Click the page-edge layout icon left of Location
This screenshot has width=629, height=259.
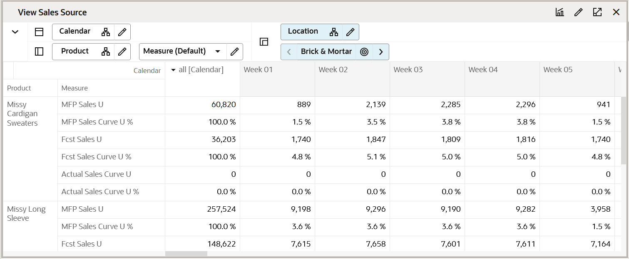coord(264,42)
